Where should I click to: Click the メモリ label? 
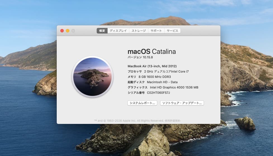(x=132, y=77)
